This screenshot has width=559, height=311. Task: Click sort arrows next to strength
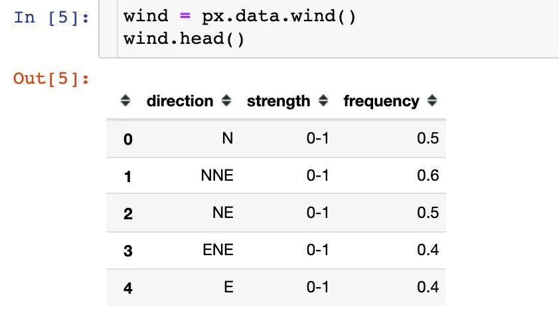(323, 100)
